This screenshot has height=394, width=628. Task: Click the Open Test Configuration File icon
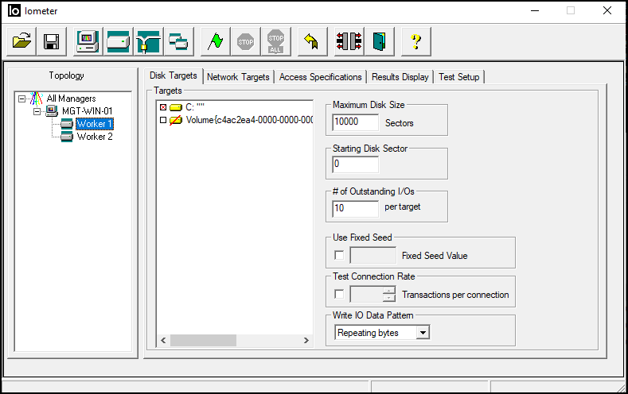[21, 41]
